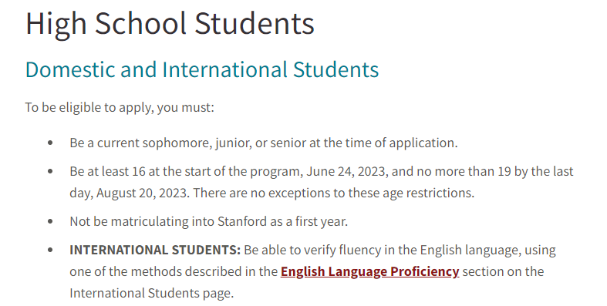Viewport: 607px width, 306px height.
Task: Click the 'Not be matriculating into Stanford' line
Action: point(209,222)
